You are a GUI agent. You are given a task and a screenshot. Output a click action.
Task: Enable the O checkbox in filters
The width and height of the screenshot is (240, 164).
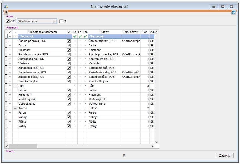tap(61, 21)
